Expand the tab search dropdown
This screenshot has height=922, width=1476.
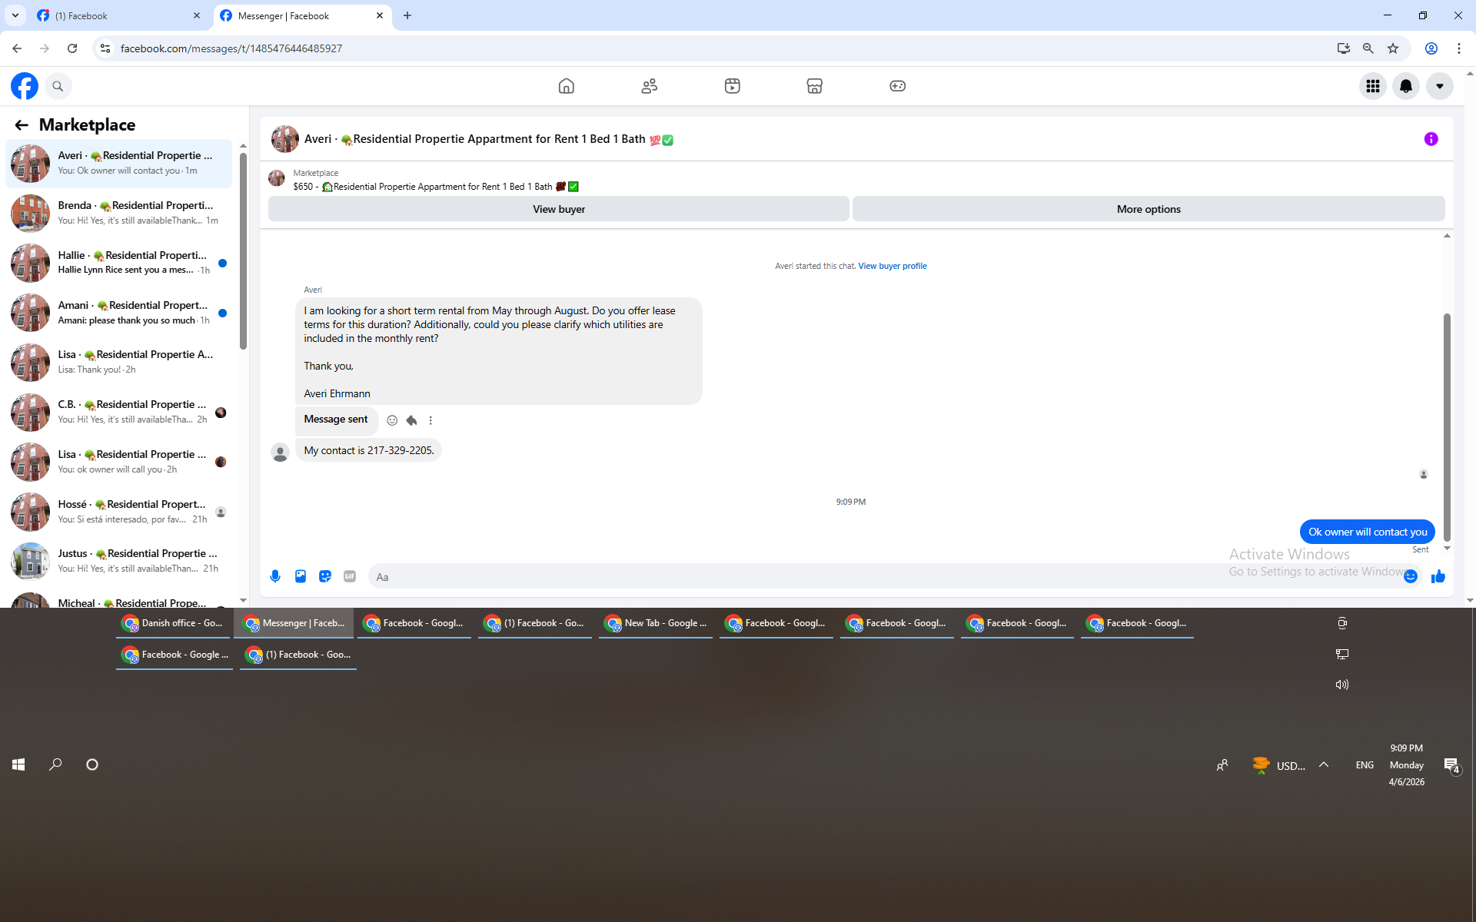(x=15, y=15)
